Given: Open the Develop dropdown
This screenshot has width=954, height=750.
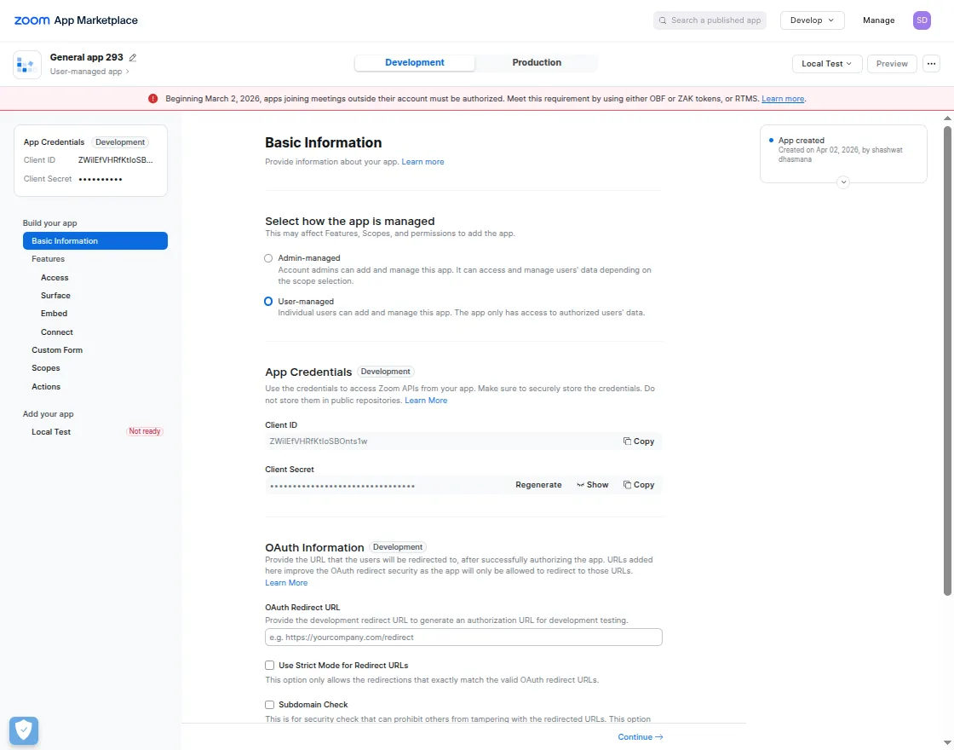Looking at the screenshot, I should pos(813,20).
